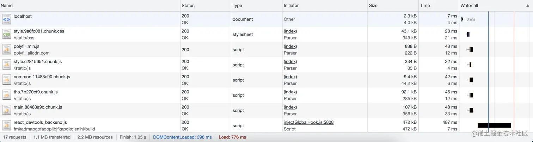Open the (index) initiator link for main.88483a9c.chunk.js
The width and height of the screenshot is (533, 142).
point(290,107)
